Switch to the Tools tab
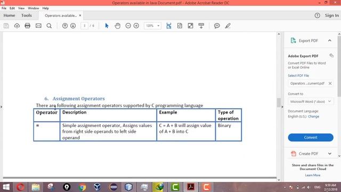The image size is (341, 192). click(x=27, y=15)
